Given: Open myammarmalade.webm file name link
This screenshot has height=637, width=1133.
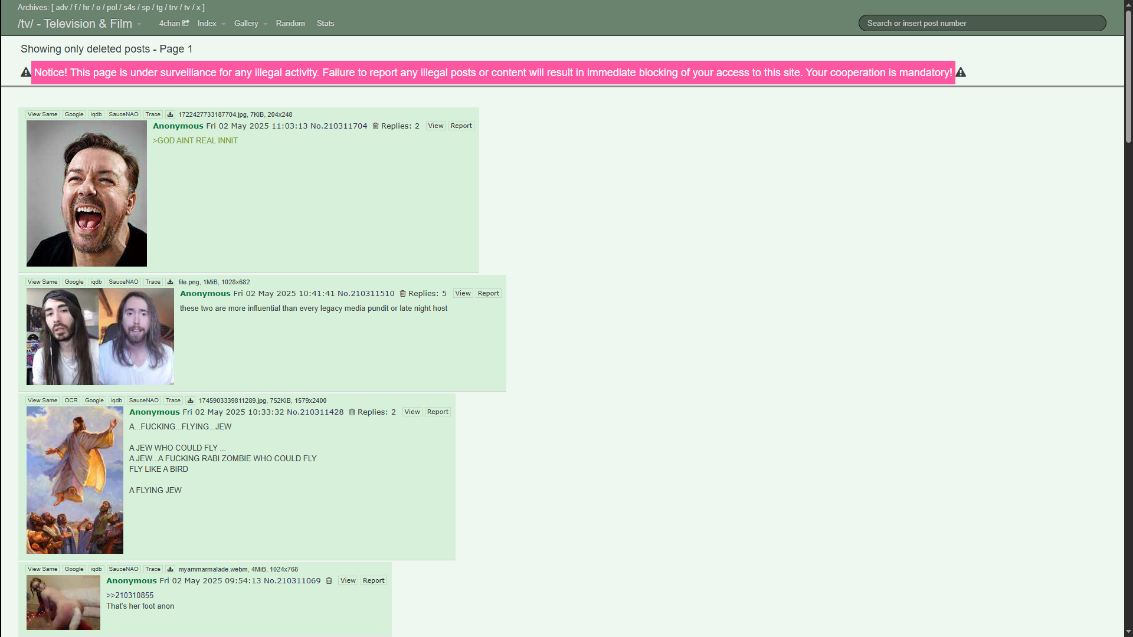Looking at the screenshot, I should click(213, 569).
